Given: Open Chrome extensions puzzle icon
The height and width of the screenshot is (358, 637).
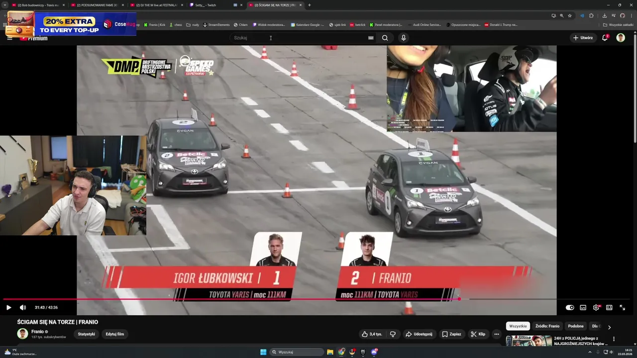Looking at the screenshot, I should (591, 15).
